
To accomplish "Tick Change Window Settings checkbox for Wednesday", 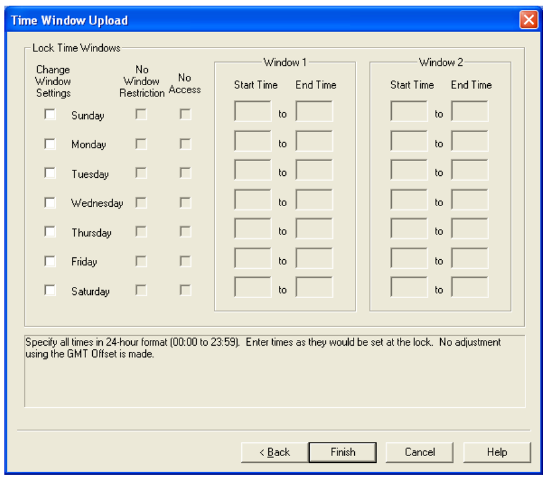I will (x=50, y=202).
